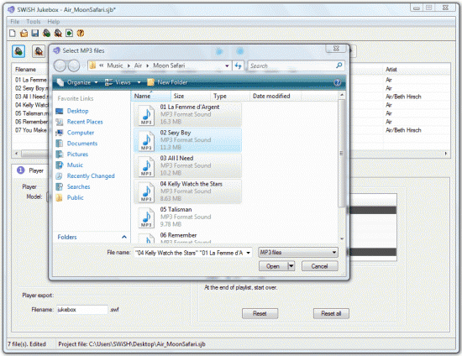462x356 pixels.
Task: Open the Views dropdown menu
Action: click(x=123, y=82)
